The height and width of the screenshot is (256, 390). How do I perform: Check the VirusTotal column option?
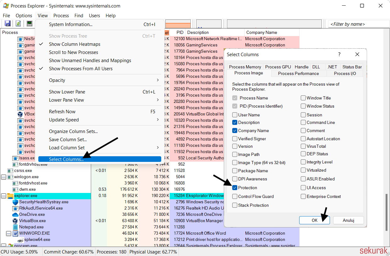coord(303,146)
